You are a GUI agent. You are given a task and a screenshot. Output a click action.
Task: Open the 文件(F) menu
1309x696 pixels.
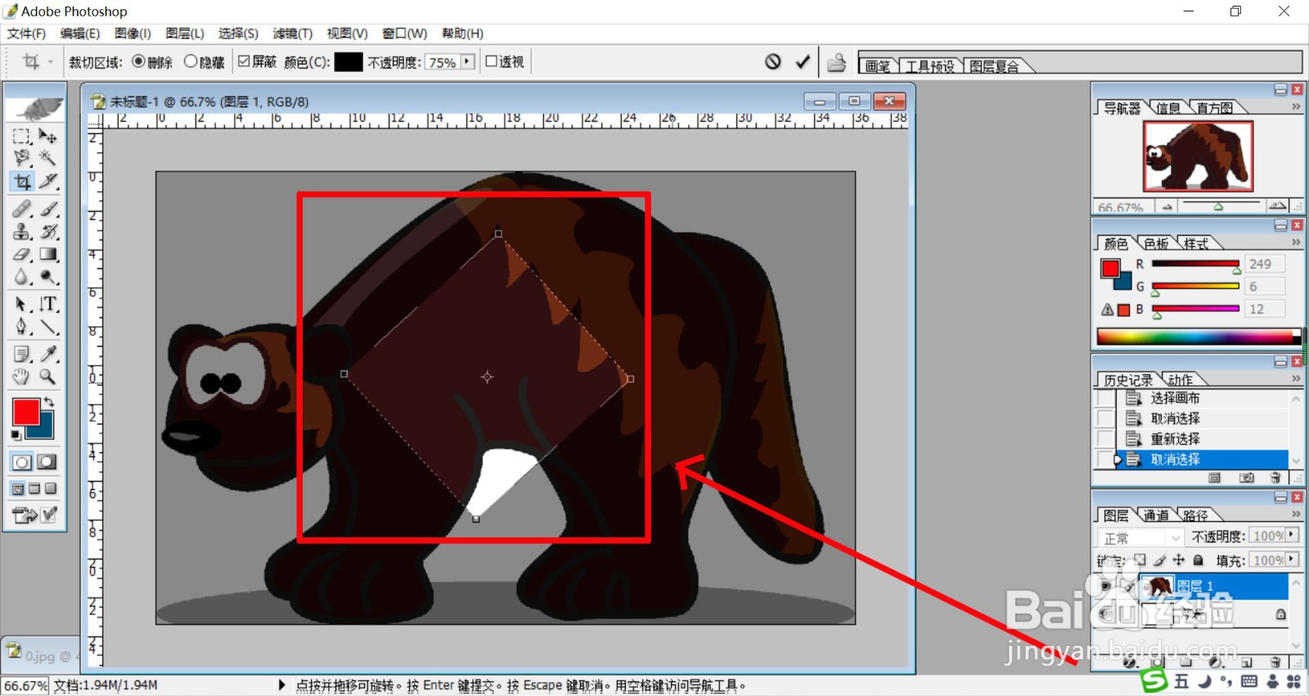coord(26,34)
